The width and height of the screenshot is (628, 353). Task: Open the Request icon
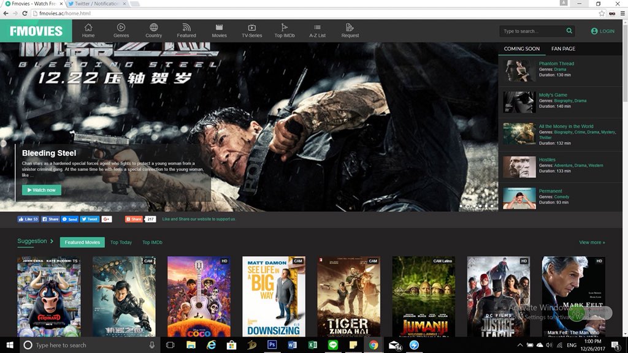(350, 27)
